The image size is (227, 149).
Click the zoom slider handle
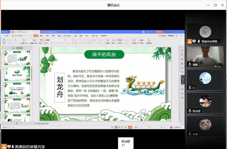[150, 127]
